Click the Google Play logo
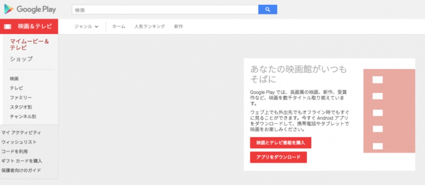 [x=30, y=9]
